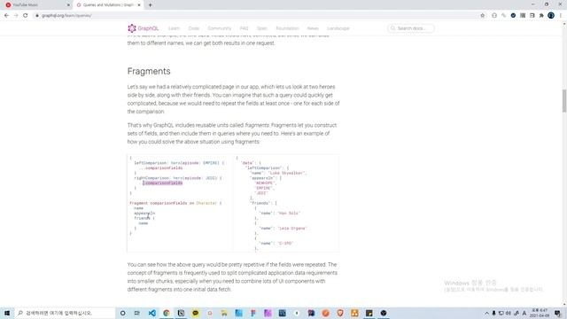567x319 pixels.
Task: Open the News nav item
Action: [x=313, y=28]
